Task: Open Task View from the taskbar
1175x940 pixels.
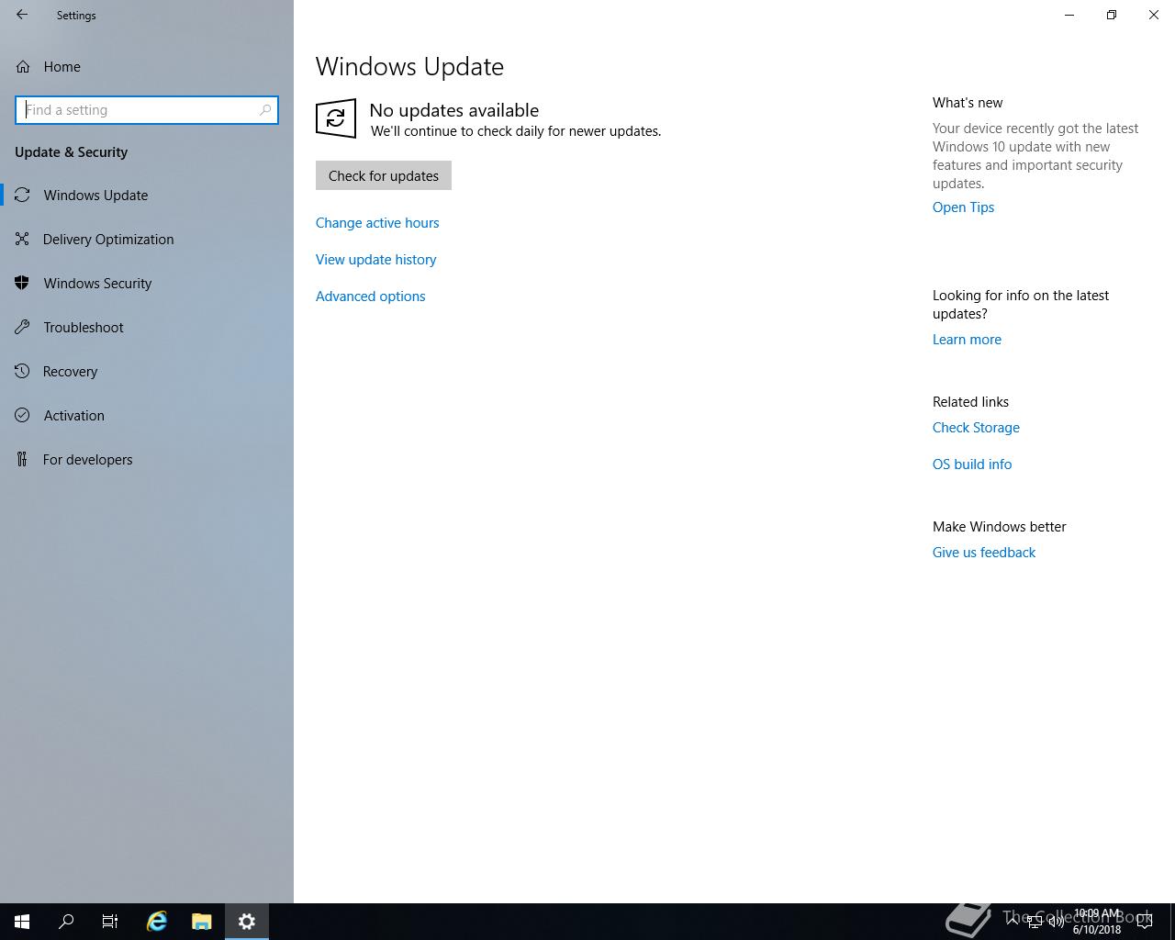Action: [x=110, y=922]
